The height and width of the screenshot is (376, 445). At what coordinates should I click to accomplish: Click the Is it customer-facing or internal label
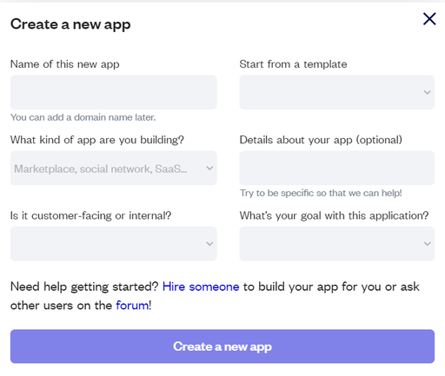pos(91,215)
